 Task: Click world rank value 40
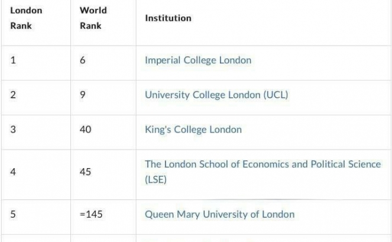pyautogui.click(x=86, y=130)
